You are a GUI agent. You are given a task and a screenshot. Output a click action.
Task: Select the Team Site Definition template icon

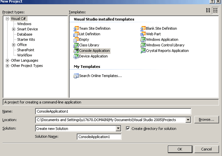tap(76, 29)
